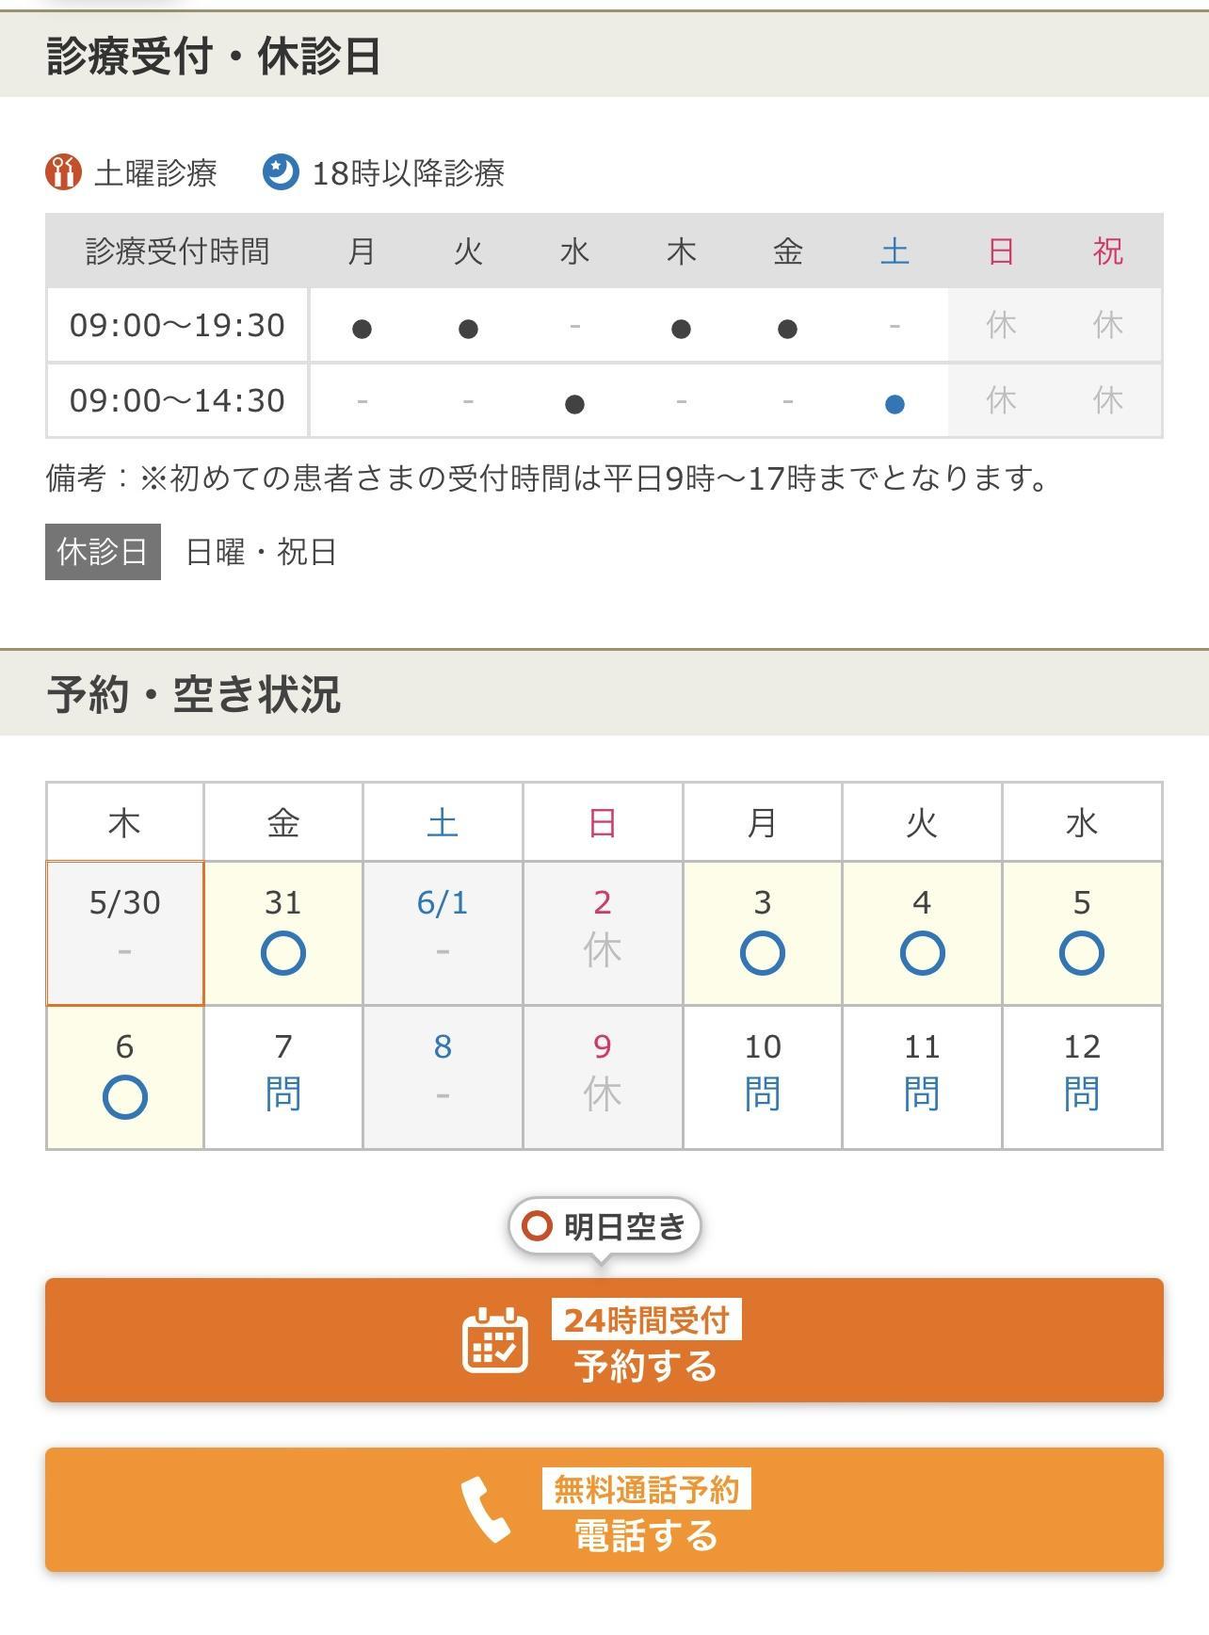Select the available circle on June 5

[1081, 953]
